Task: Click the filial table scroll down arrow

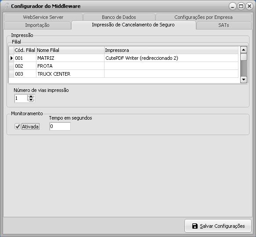Action: point(244,80)
